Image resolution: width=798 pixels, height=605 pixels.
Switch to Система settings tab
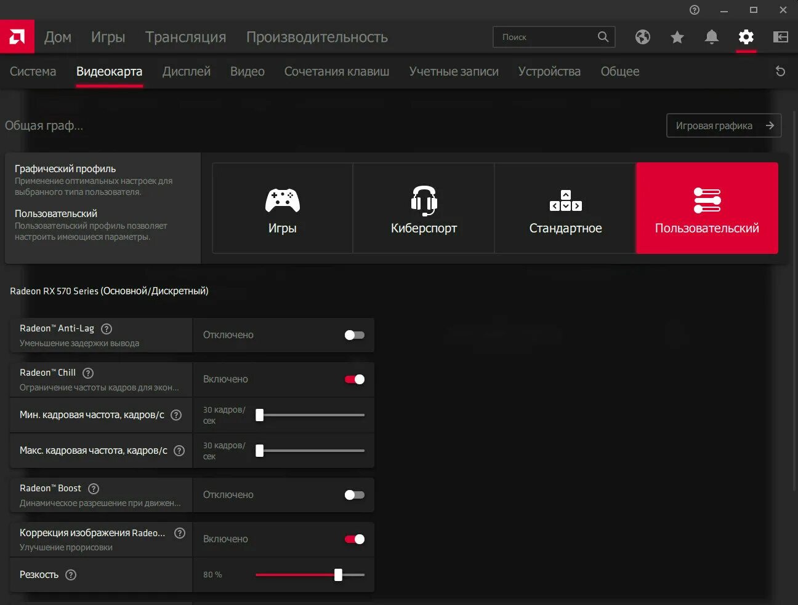[33, 71]
